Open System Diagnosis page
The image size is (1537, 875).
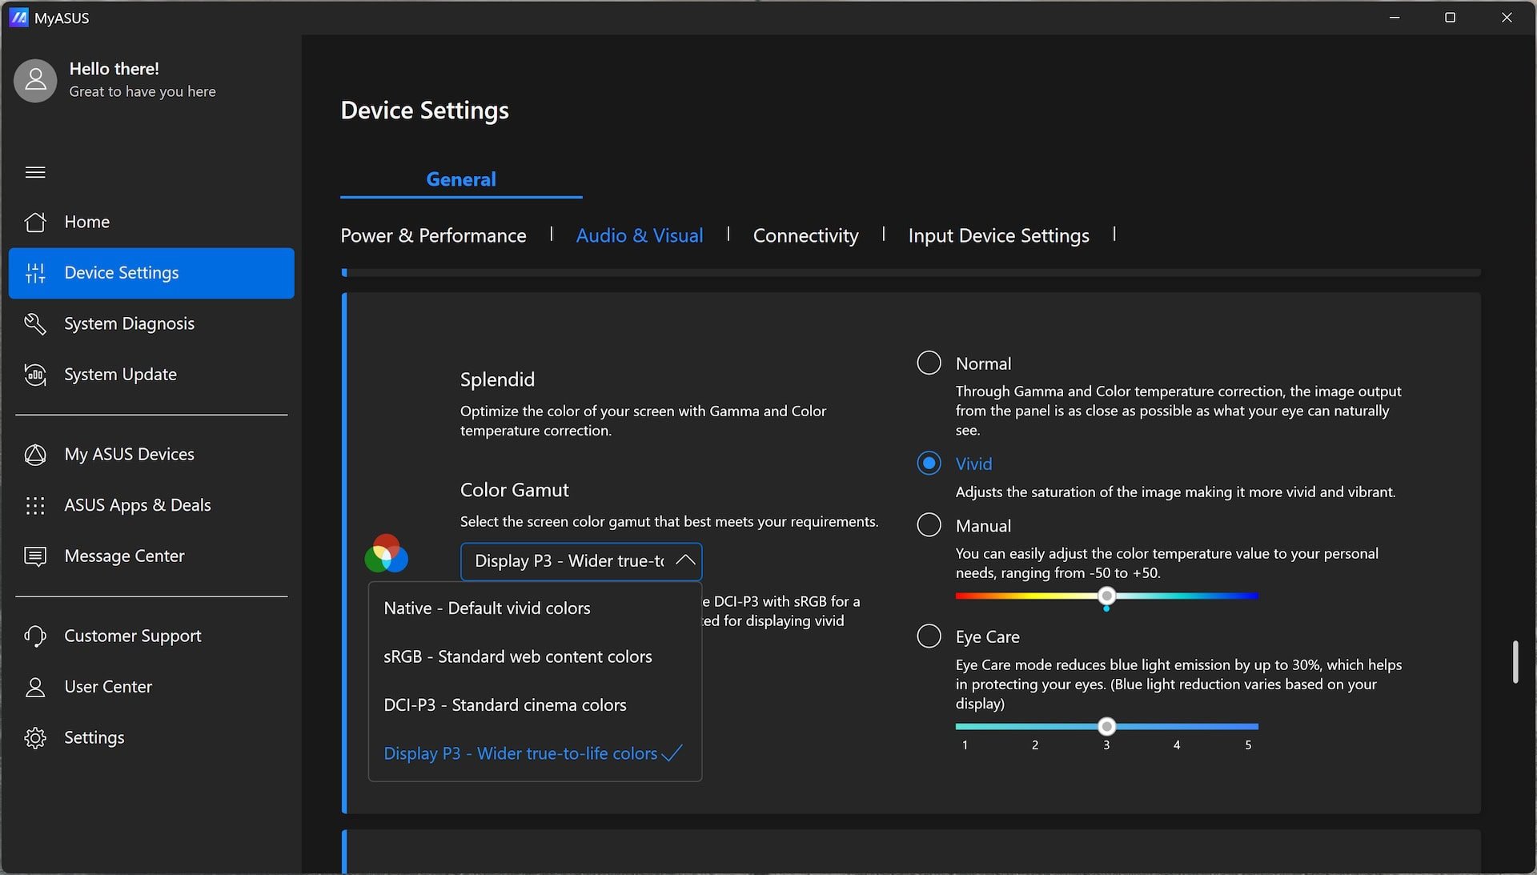pyautogui.click(x=151, y=323)
